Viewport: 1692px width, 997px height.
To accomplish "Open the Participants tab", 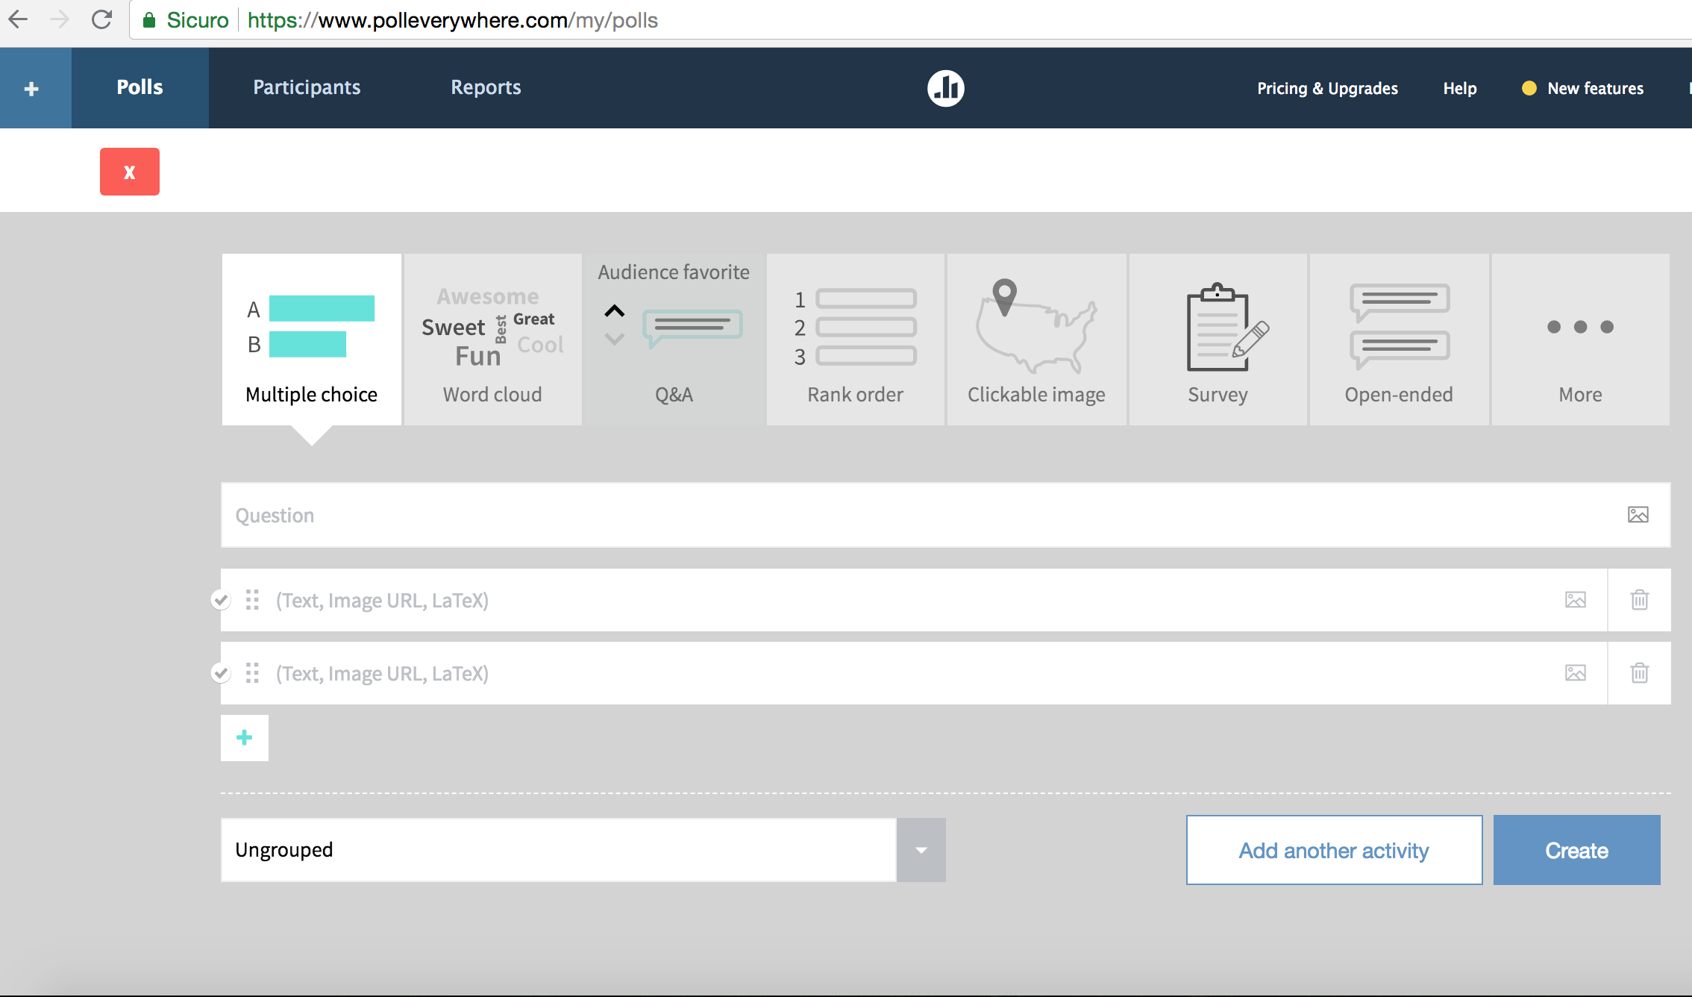I will (x=307, y=88).
